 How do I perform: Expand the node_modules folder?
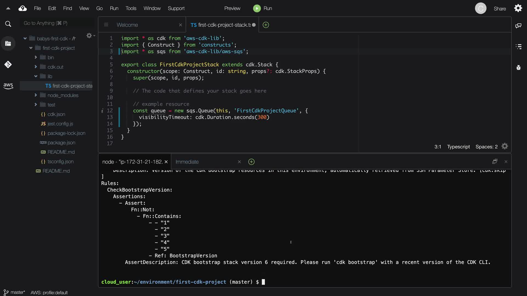[36, 95]
